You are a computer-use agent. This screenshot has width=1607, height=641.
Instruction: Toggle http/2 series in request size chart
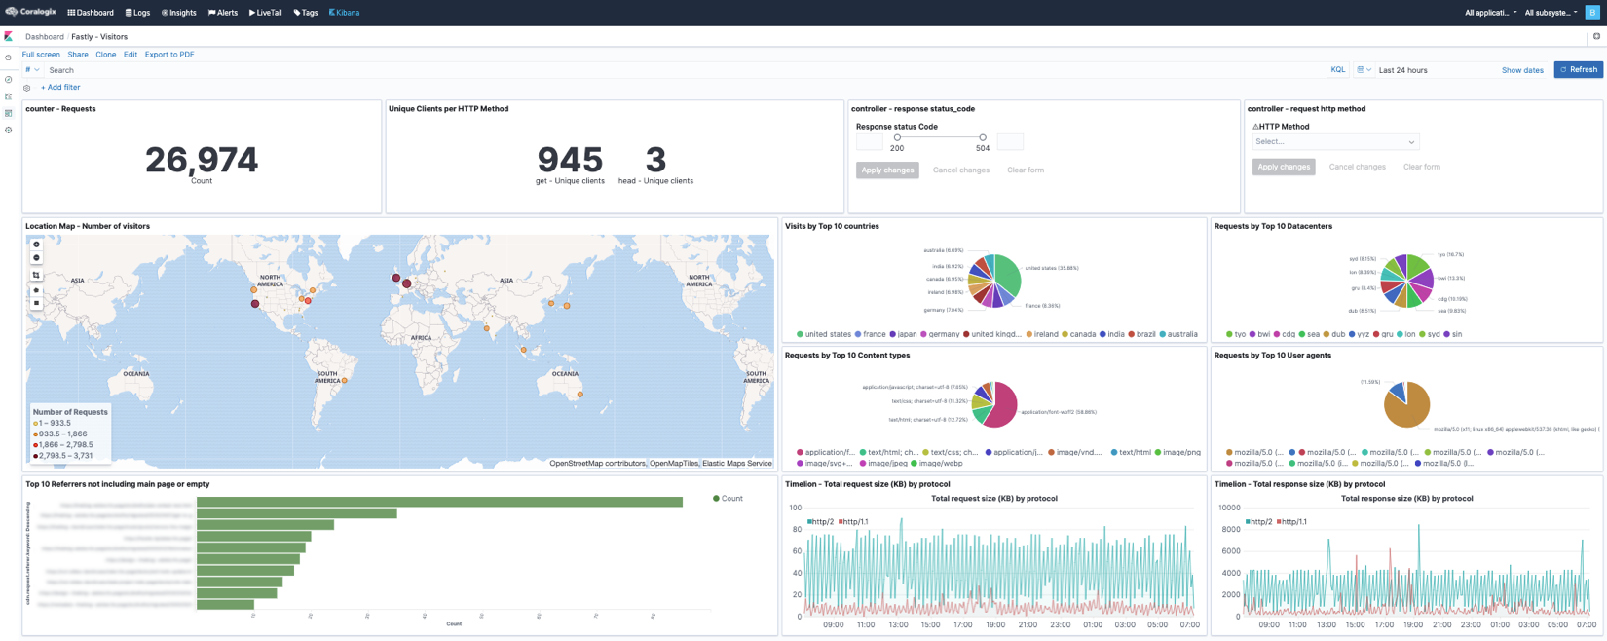(821, 522)
